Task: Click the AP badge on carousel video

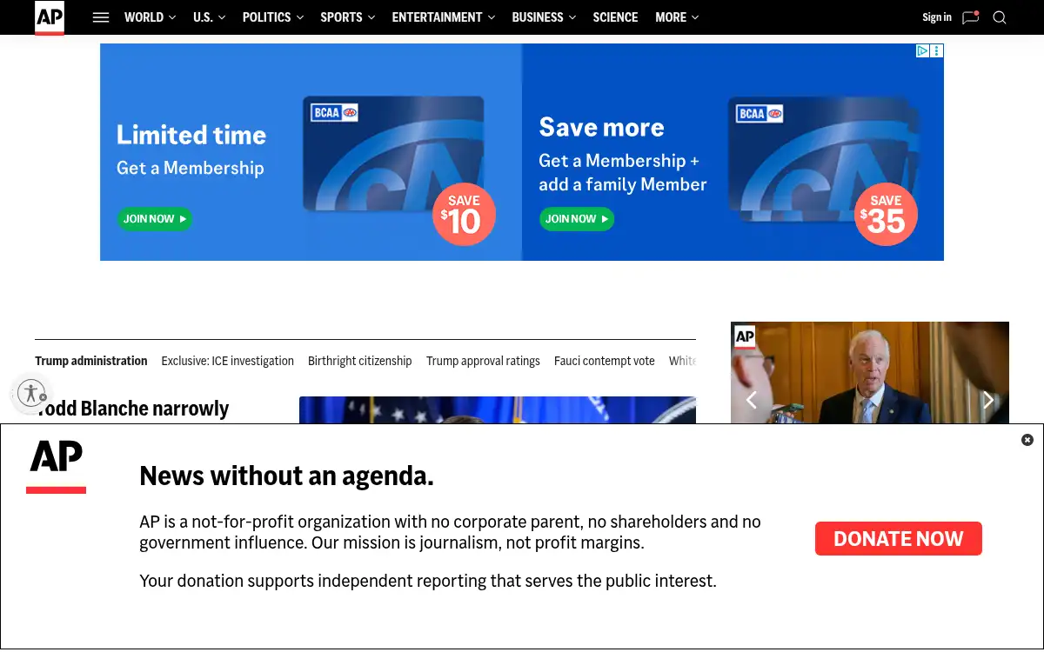Action: click(745, 337)
